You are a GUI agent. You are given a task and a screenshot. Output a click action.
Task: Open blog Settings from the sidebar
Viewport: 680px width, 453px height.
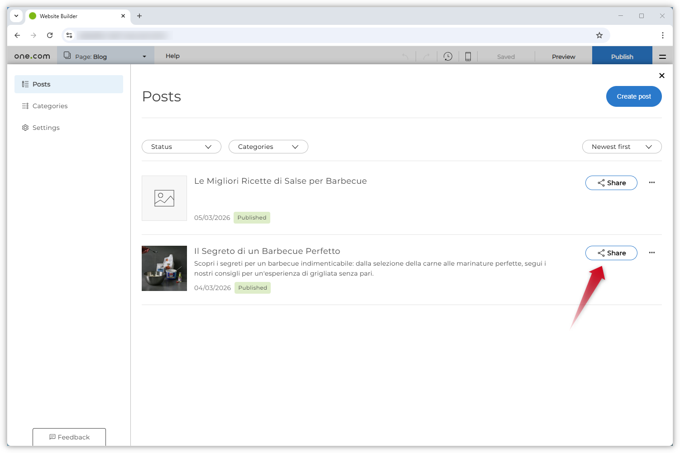point(46,127)
